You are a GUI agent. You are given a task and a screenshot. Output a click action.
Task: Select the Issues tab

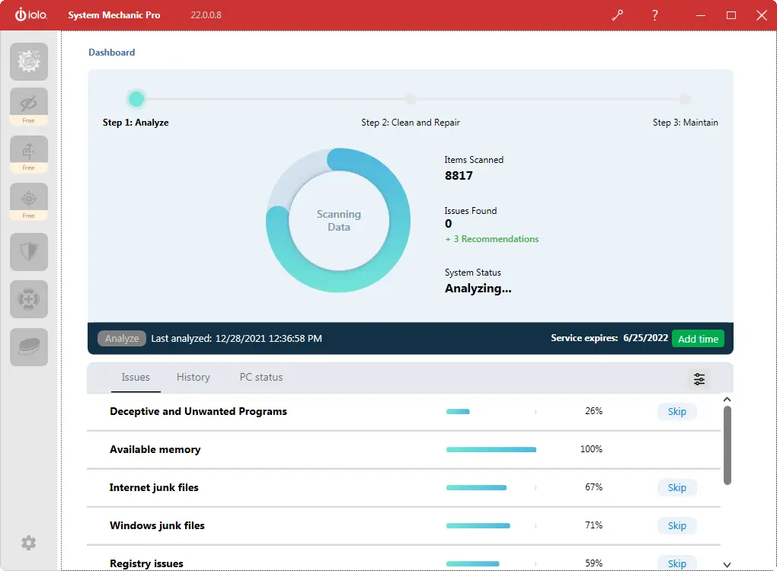tap(136, 377)
